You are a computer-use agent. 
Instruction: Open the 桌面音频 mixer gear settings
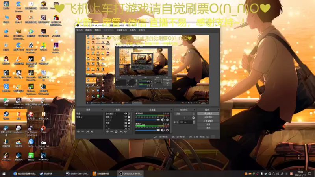pyautogui.click(x=167, y=120)
